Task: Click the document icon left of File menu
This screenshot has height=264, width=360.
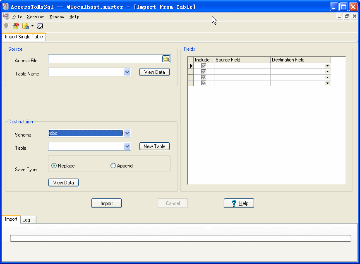Action: [x=6, y=16]
